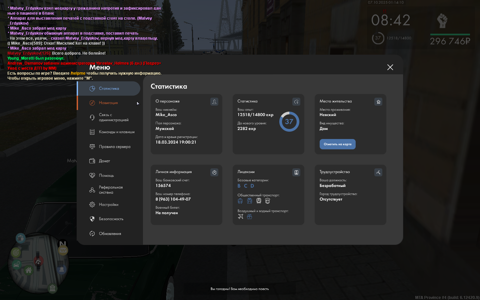Click property type value Дом
Image resolution: width=480 pixels, height=300 pixels.
tap(324, 129)
